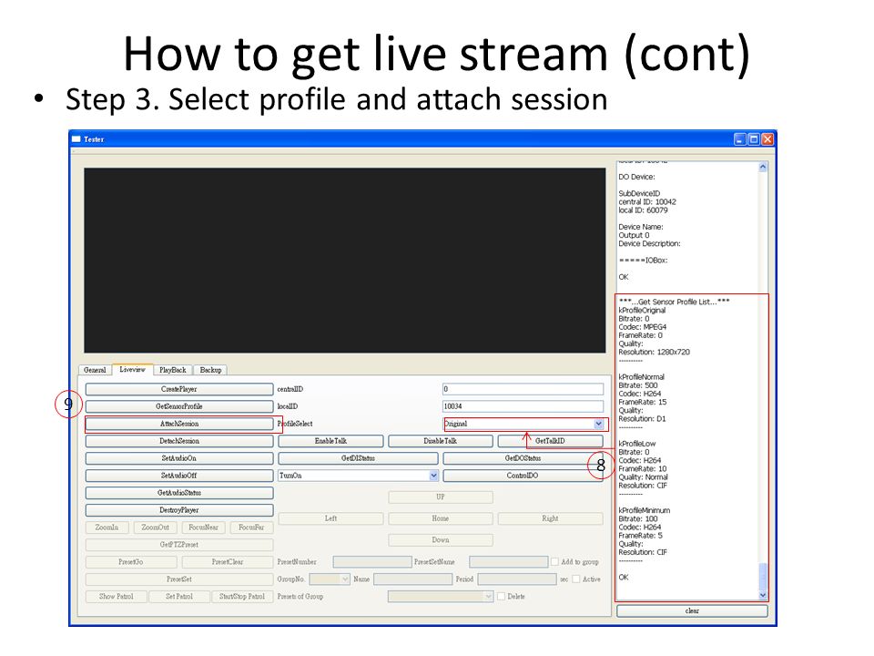Click the ZoomIn button
The image size is (874, 656).
pyautogui.click(x=107, y=528)
